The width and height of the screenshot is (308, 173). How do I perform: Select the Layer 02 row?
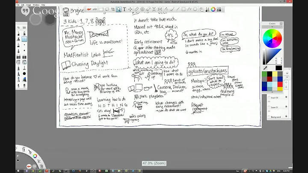278,98
